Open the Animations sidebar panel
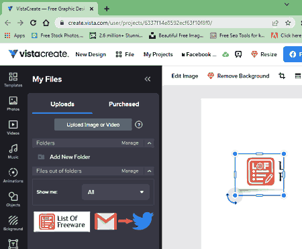The height and width of the screenshot is (249, 302). click(13, 175)
